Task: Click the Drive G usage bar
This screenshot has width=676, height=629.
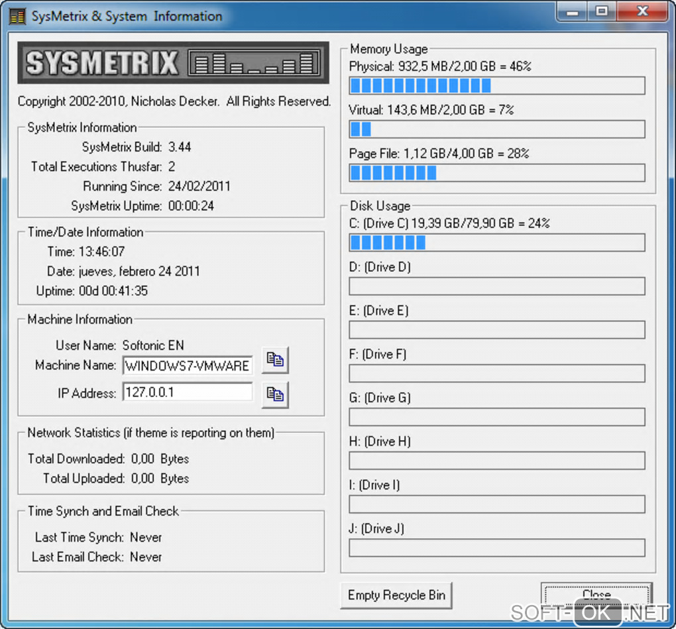Action: click(497, 417)
